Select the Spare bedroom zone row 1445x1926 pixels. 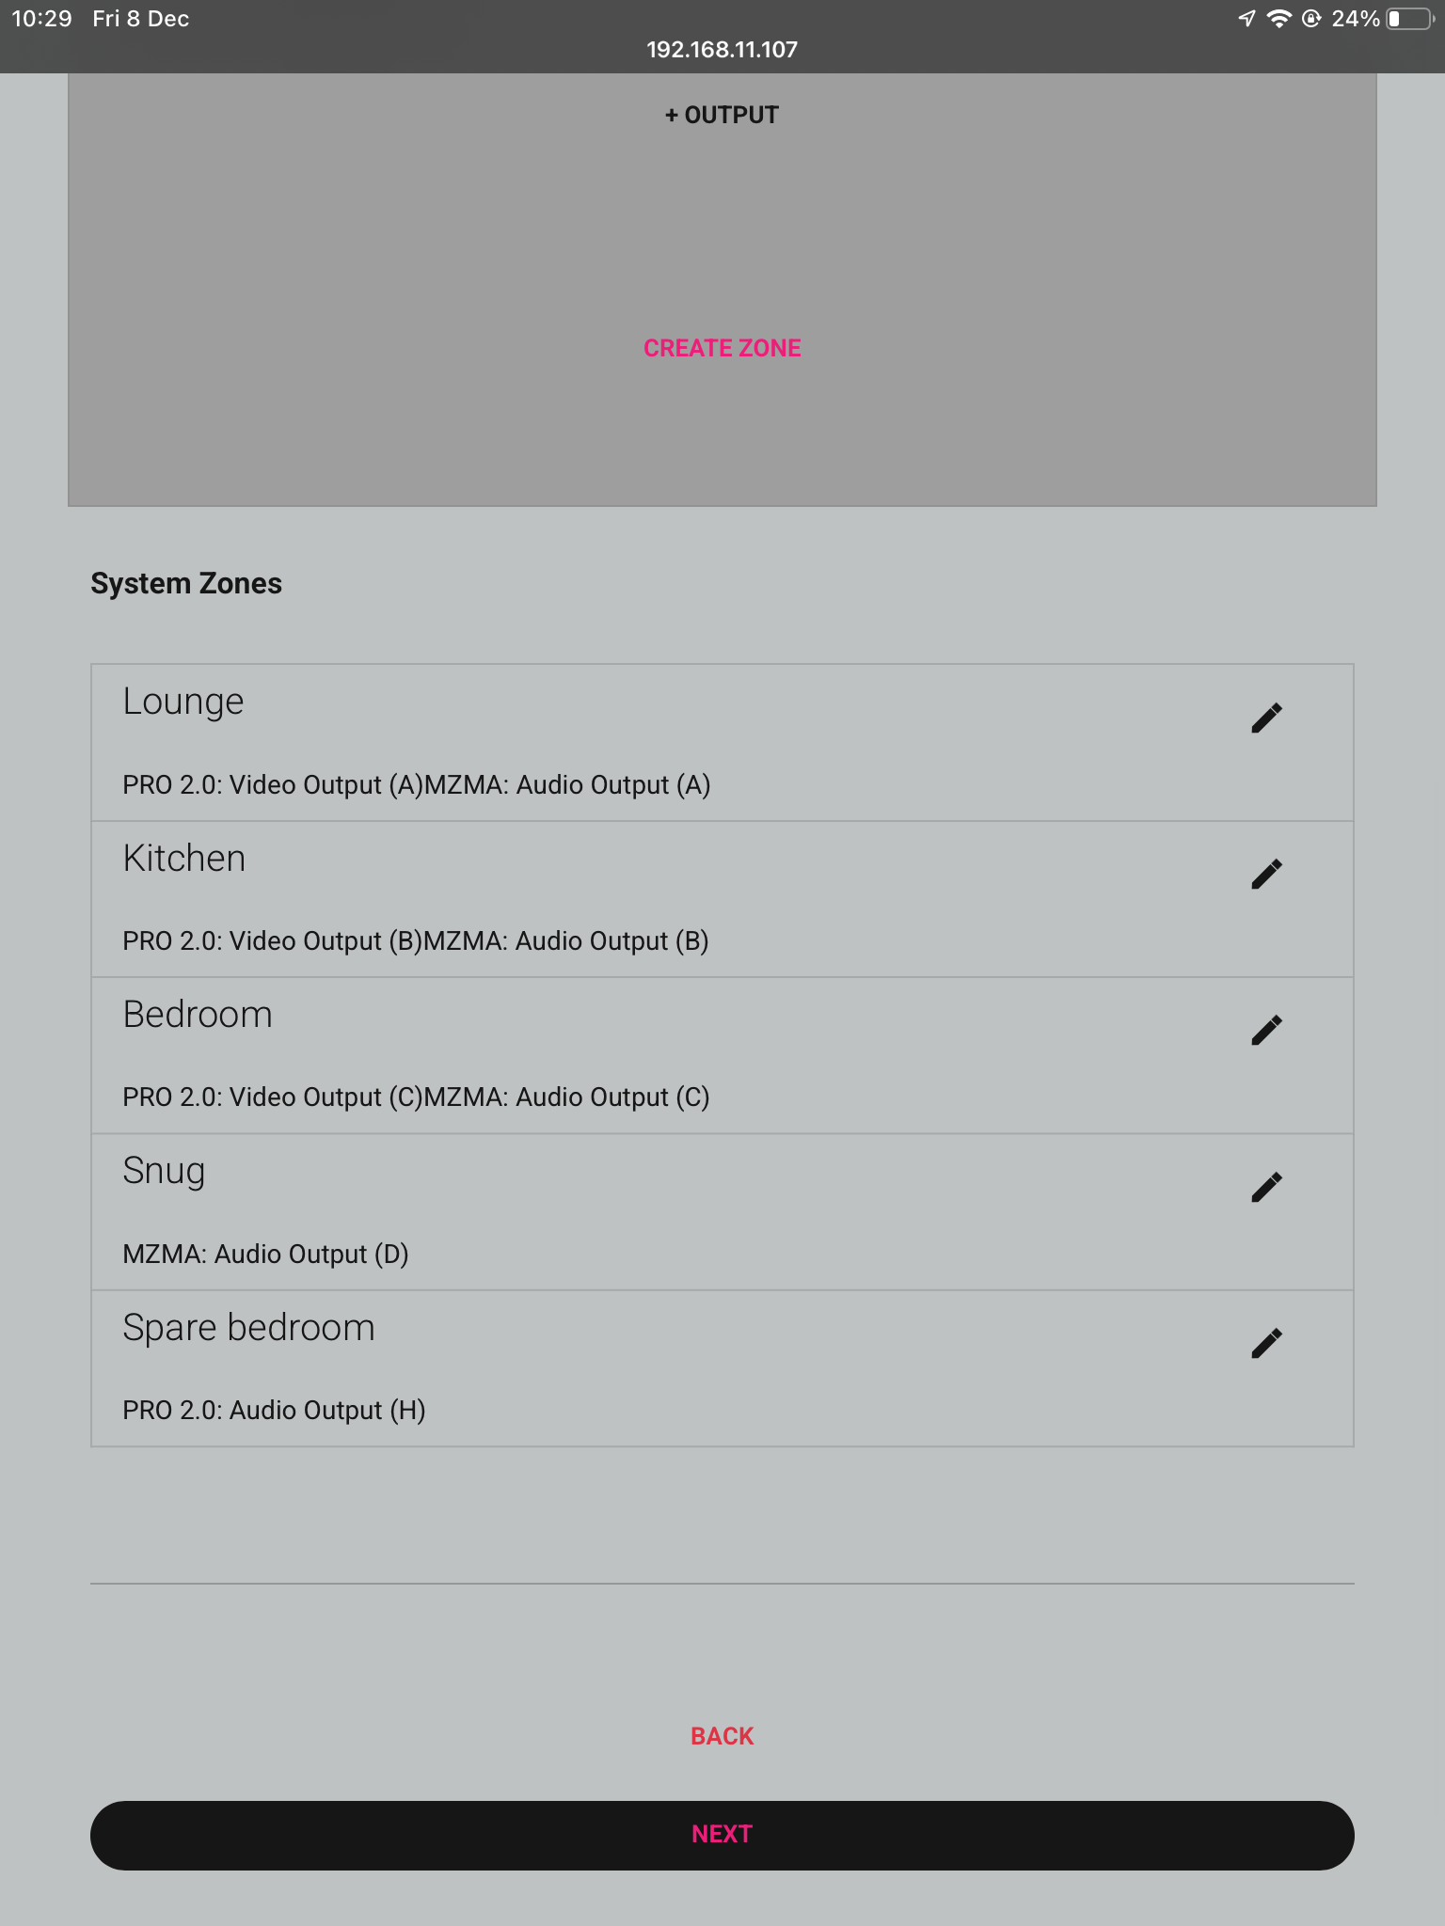[722, 1368]
